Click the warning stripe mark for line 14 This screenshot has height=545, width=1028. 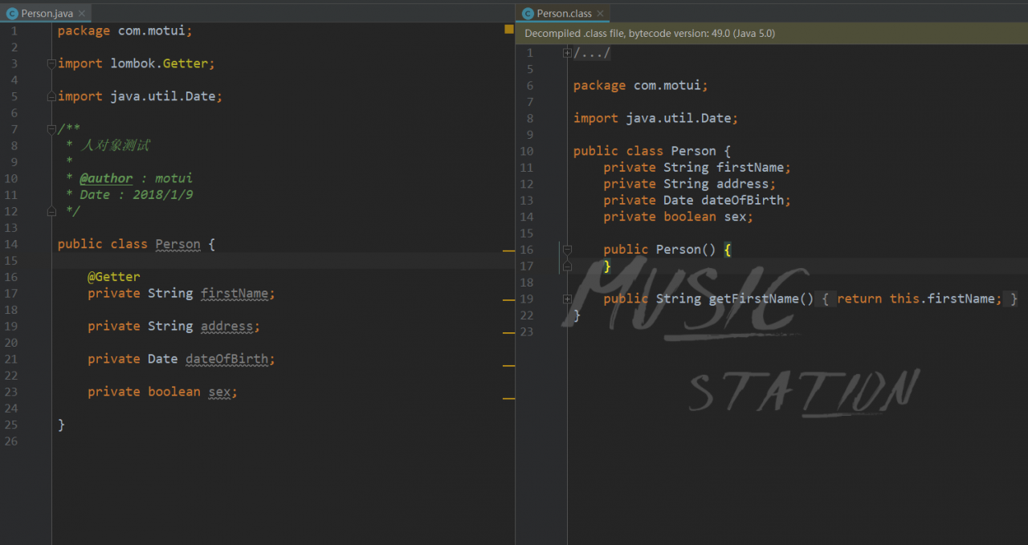coord(508,251)
